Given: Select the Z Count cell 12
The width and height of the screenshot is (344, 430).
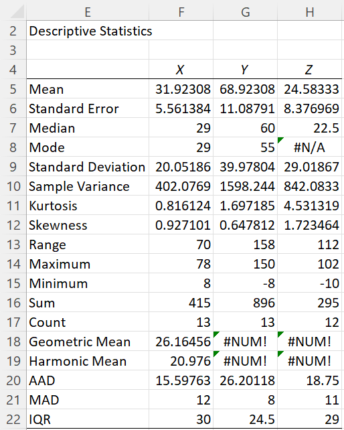Looking at the screenshot, I should click(310, 322).
